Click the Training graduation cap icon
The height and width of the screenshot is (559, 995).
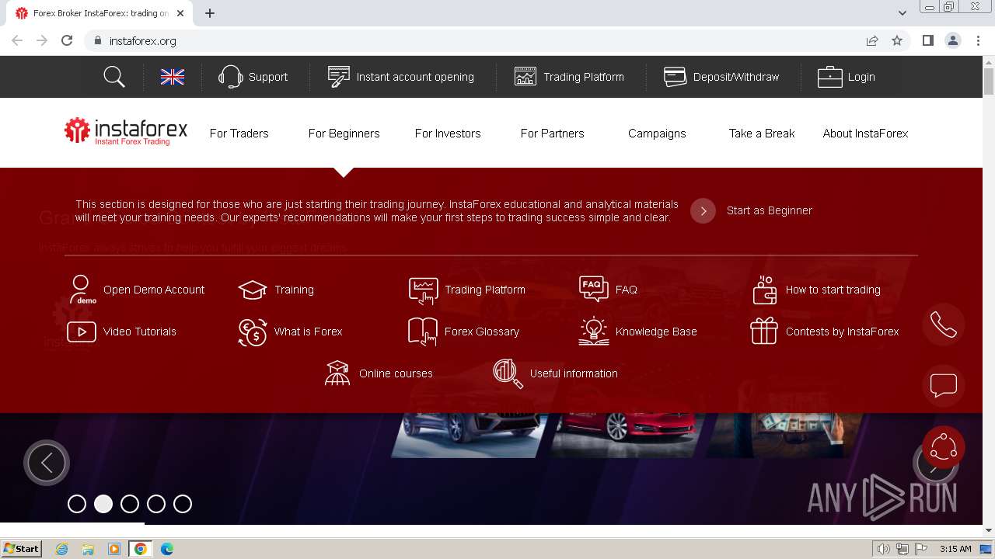pos(253,290)
